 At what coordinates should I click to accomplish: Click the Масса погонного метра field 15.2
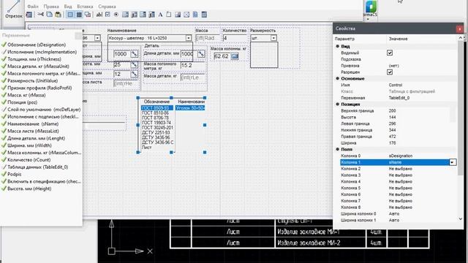pyautogui.click(x=193, y=66)
